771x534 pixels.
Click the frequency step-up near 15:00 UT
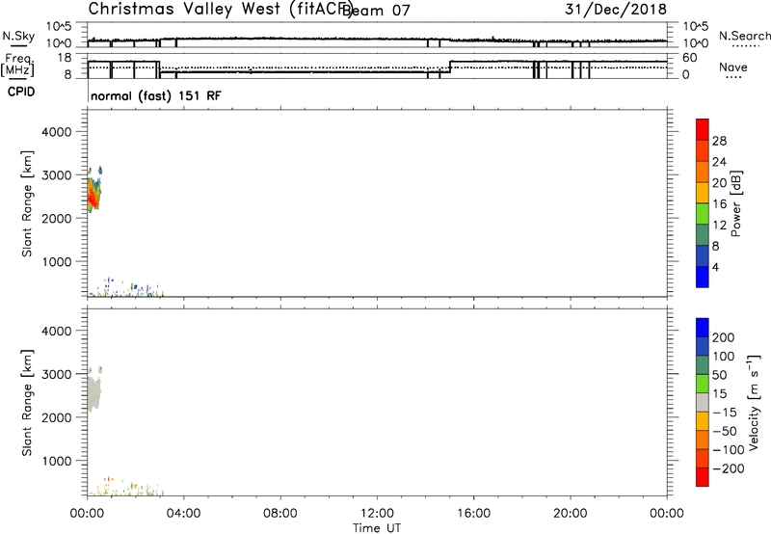click(x=450, y=67)
